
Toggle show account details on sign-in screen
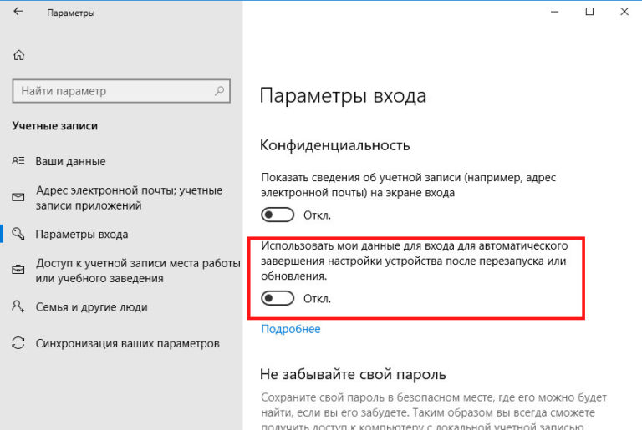278,215
